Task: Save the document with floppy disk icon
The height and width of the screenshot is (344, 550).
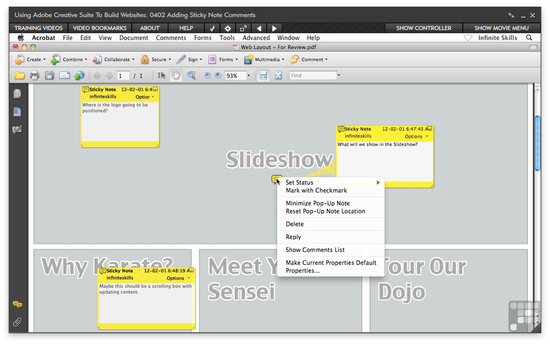Action: [49, 75]
